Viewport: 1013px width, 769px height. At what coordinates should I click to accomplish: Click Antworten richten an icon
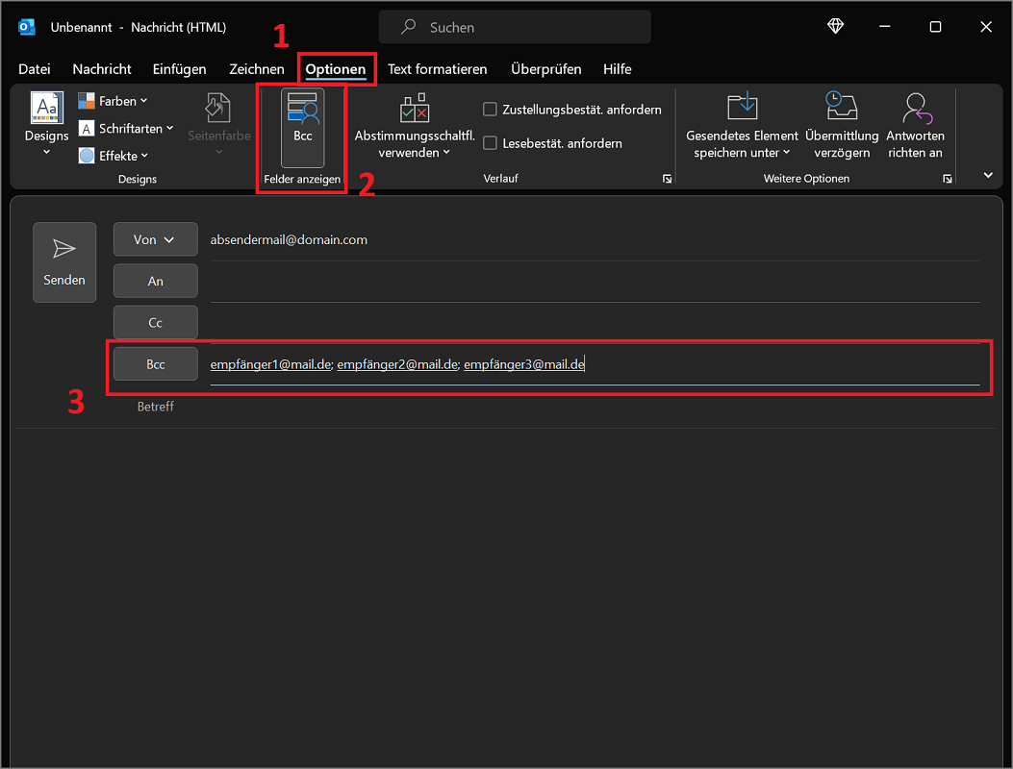(x=916, y=108)
